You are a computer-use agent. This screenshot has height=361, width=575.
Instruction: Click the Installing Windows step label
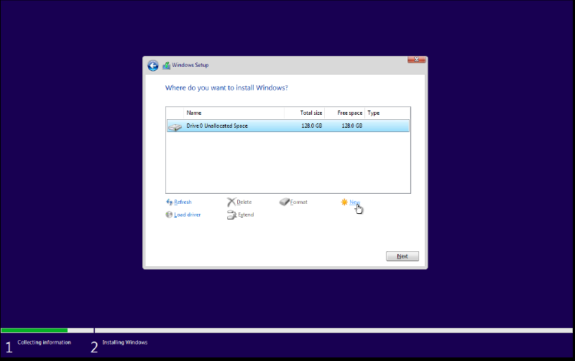click(124, 342)
